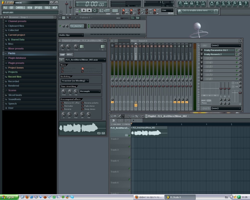Open the Piano roll view from the top toolbar

point(192,3)
